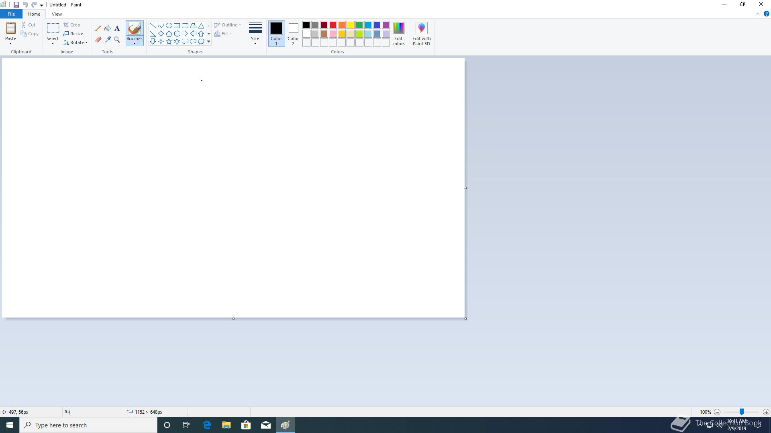This screenshot has width=771, height=433.
Task: Select the Fill with color bucket tool
Action: [108, 28]
